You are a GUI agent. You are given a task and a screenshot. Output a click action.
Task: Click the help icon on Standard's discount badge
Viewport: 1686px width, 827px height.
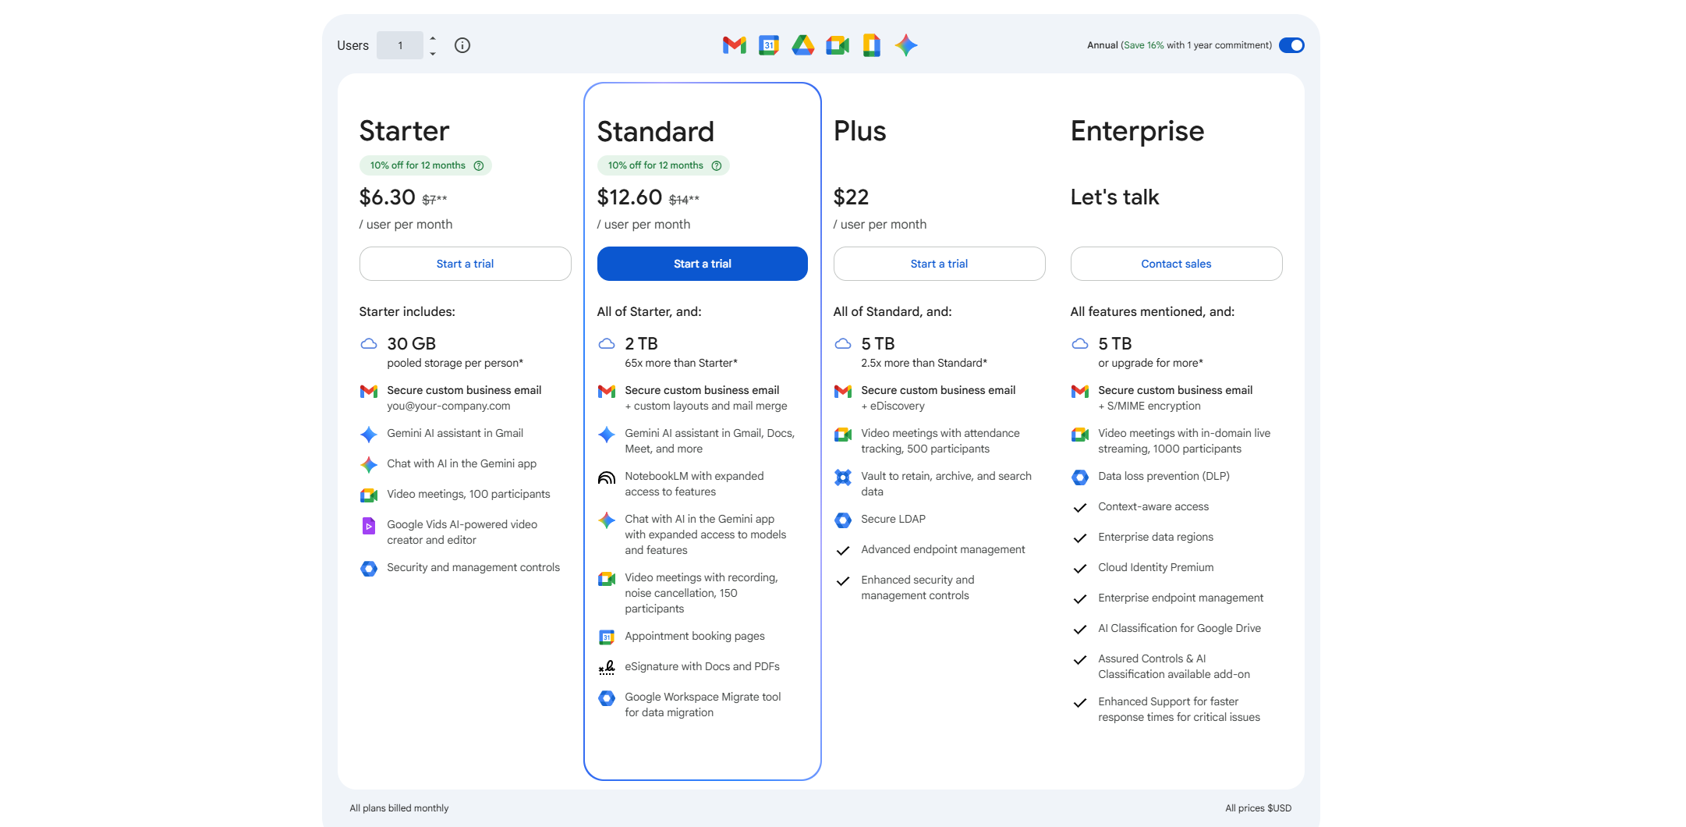[x=717, y=165]
